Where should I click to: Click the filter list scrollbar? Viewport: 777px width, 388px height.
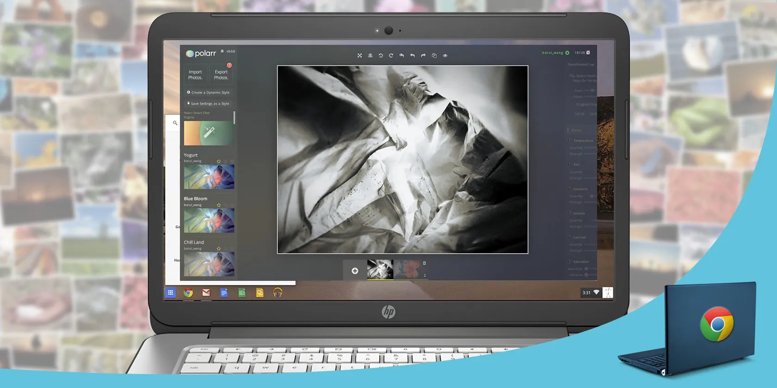(234, 117)
